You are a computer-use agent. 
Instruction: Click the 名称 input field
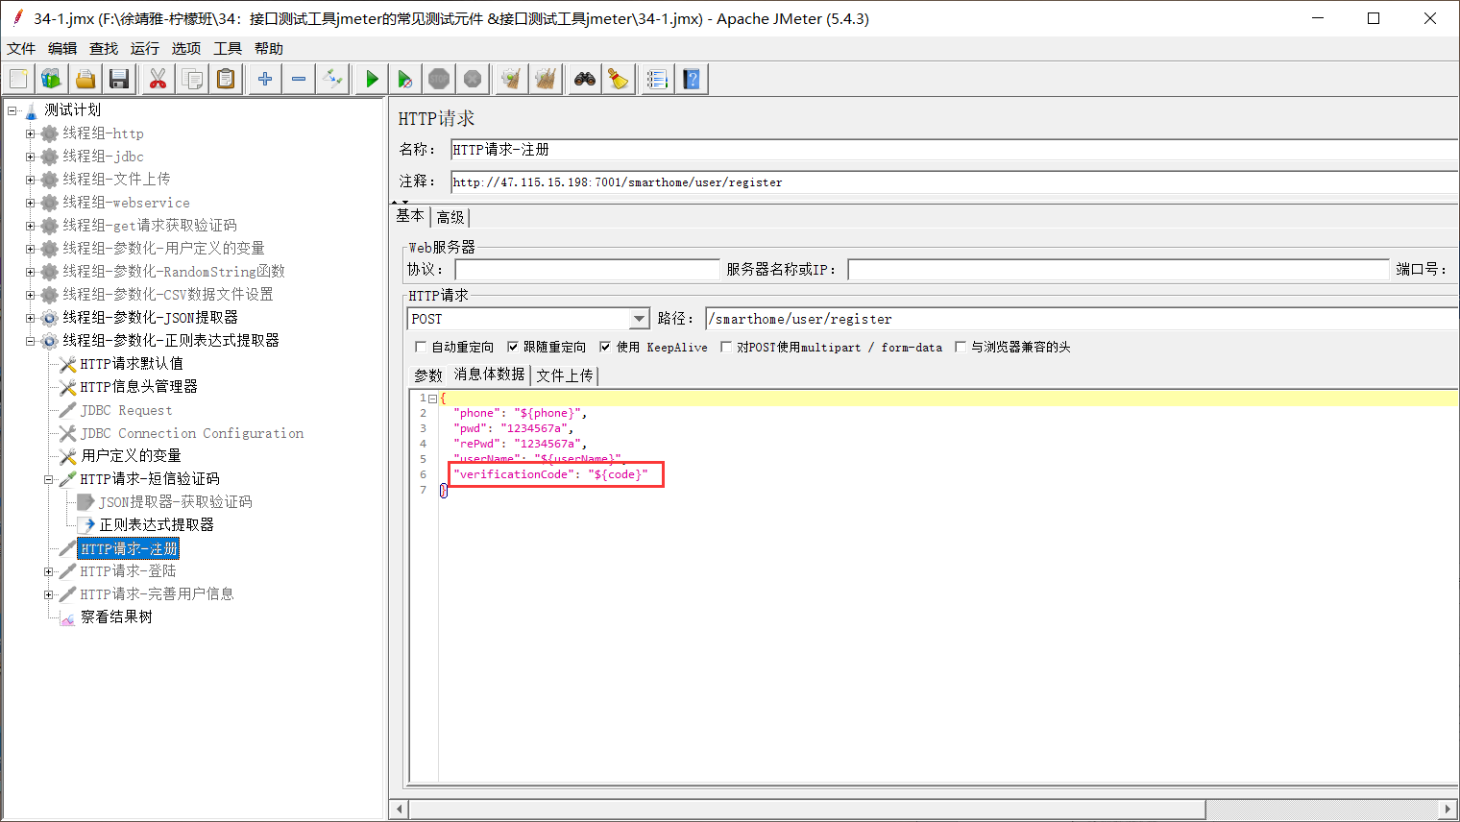coord(954,150)
